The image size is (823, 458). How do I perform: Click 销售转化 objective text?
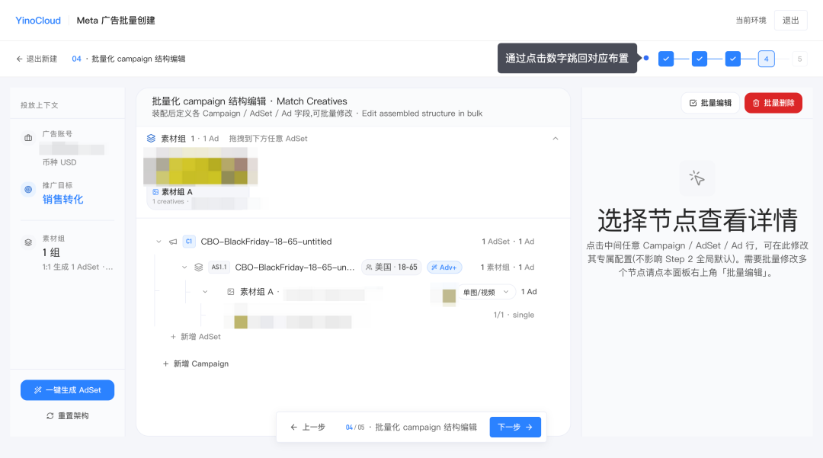63,200
